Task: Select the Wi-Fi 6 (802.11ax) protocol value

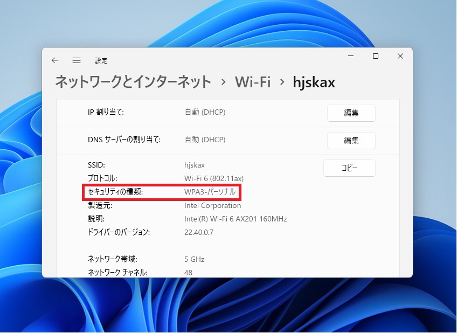Action: pyautogui.click(x=214, y=178)
